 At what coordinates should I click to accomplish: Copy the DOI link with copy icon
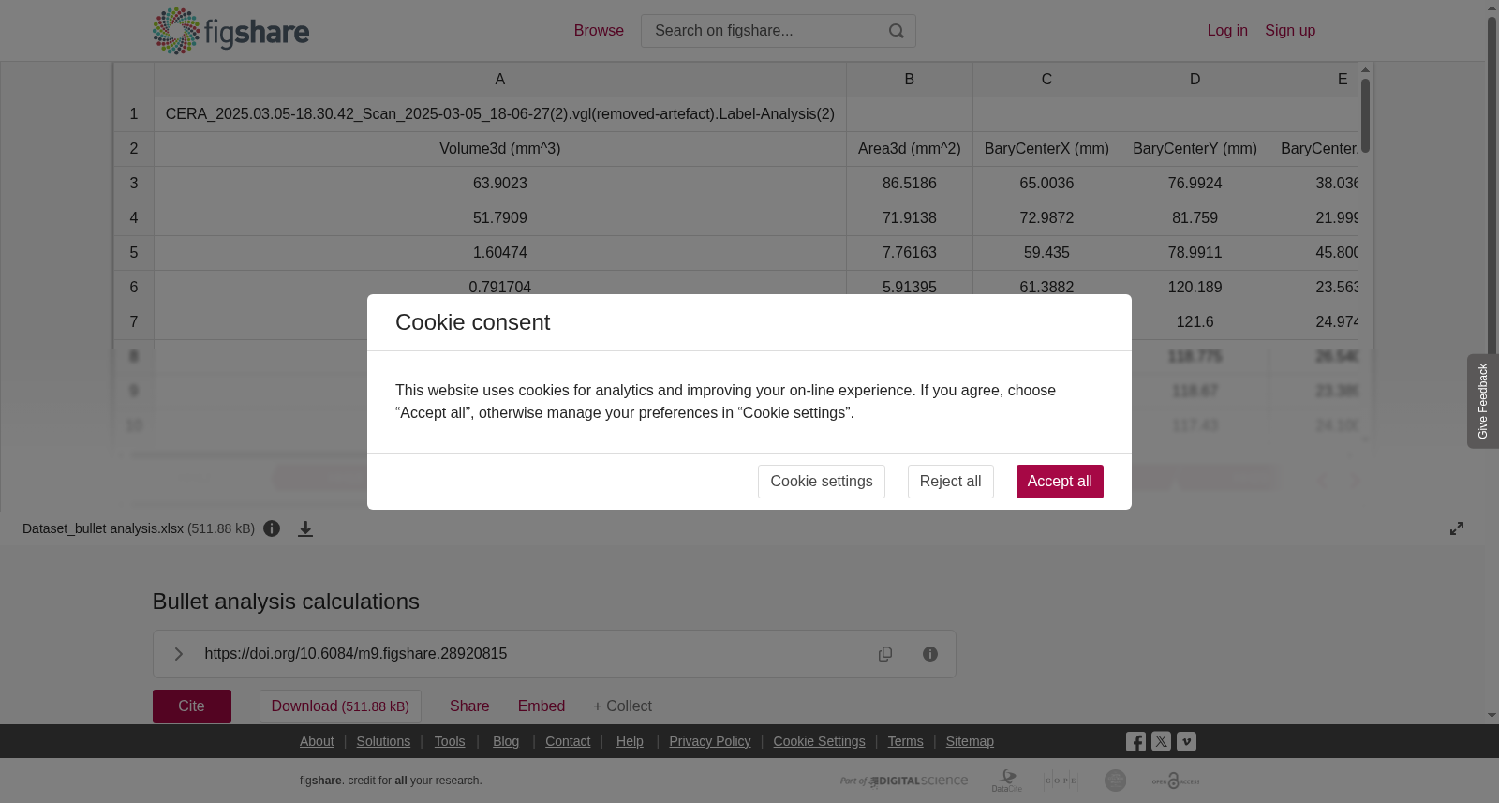click(x=885, y=654)
